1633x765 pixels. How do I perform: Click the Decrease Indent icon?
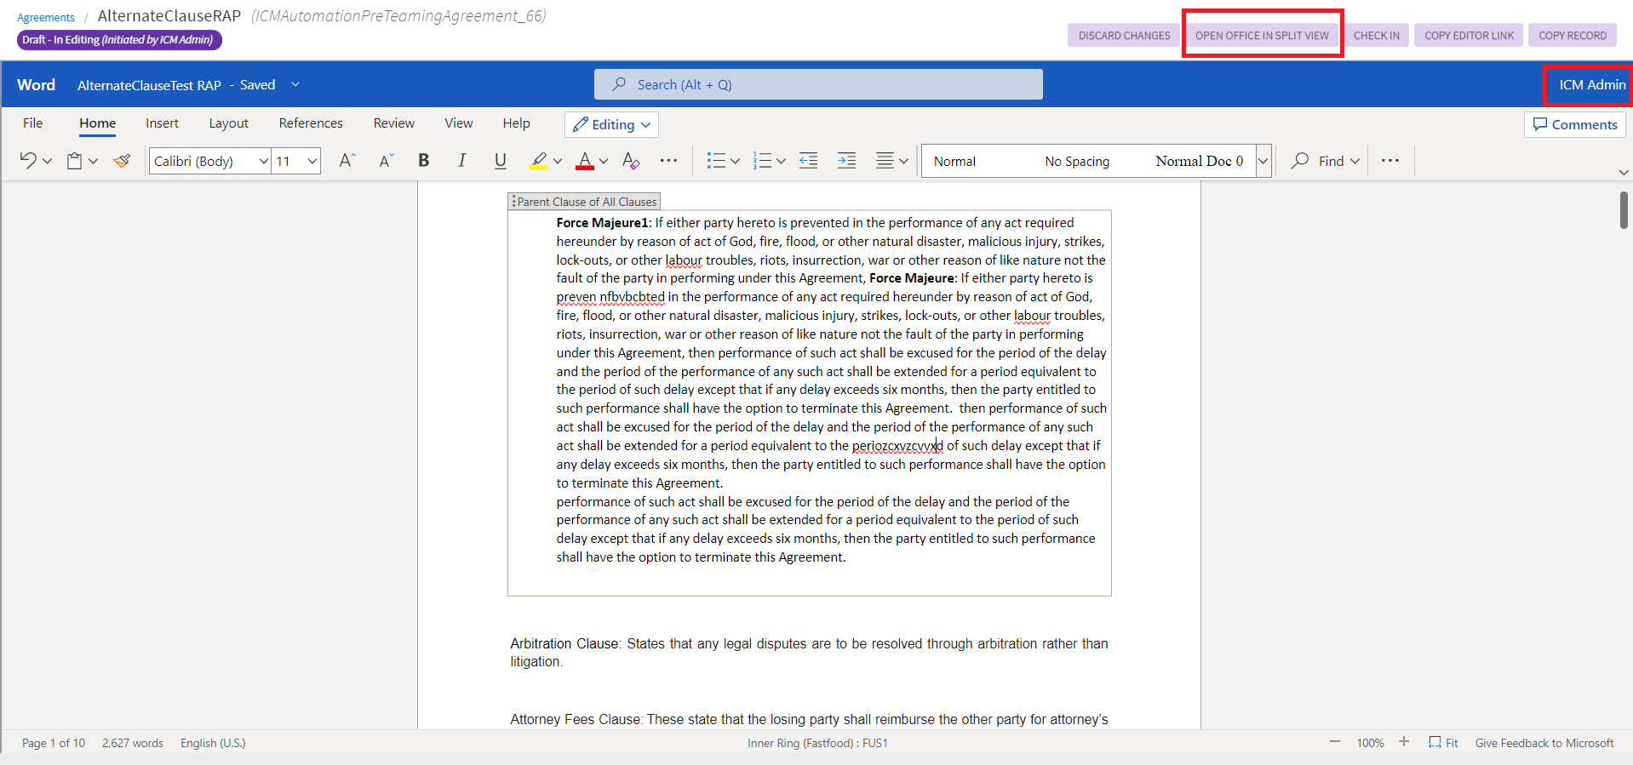808,161
